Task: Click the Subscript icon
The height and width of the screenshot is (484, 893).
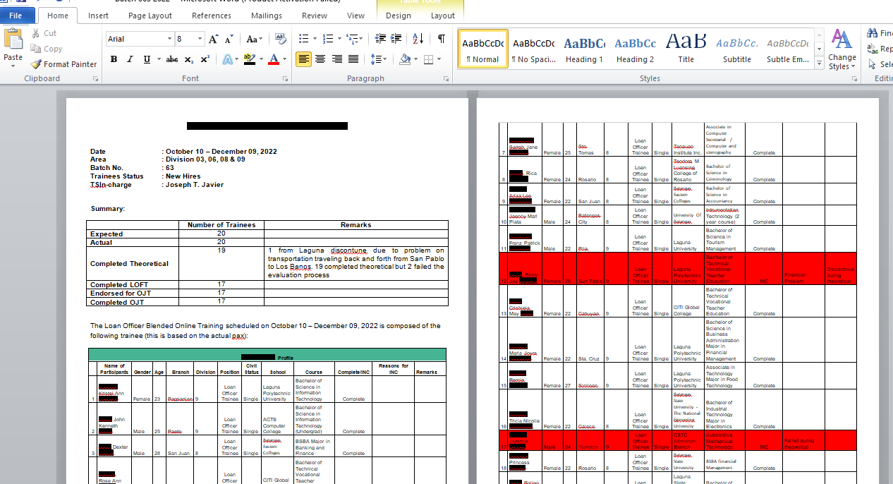Action: 189,59
